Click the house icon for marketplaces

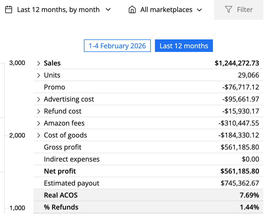(x=132, y=10)
